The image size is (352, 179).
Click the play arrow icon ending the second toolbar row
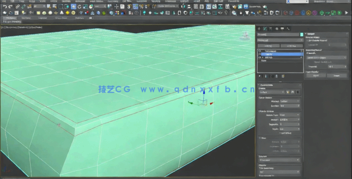coord(347,13)
